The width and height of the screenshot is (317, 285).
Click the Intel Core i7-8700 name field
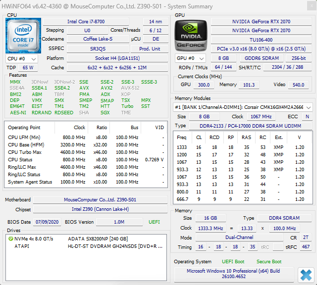tap(86, 22)
